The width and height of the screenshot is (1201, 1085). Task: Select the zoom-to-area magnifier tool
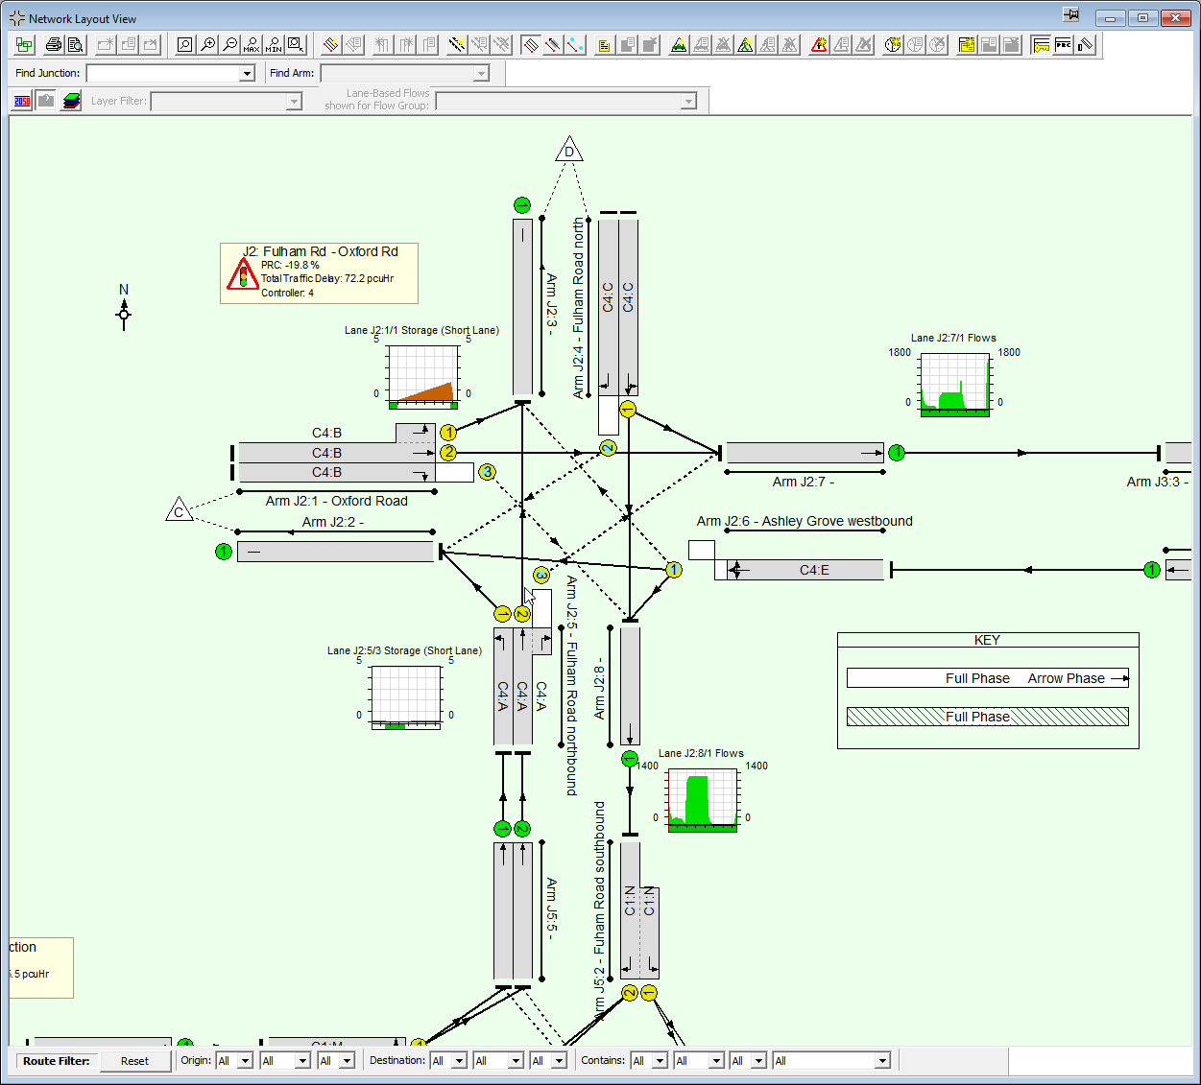(x=296, y=44)
